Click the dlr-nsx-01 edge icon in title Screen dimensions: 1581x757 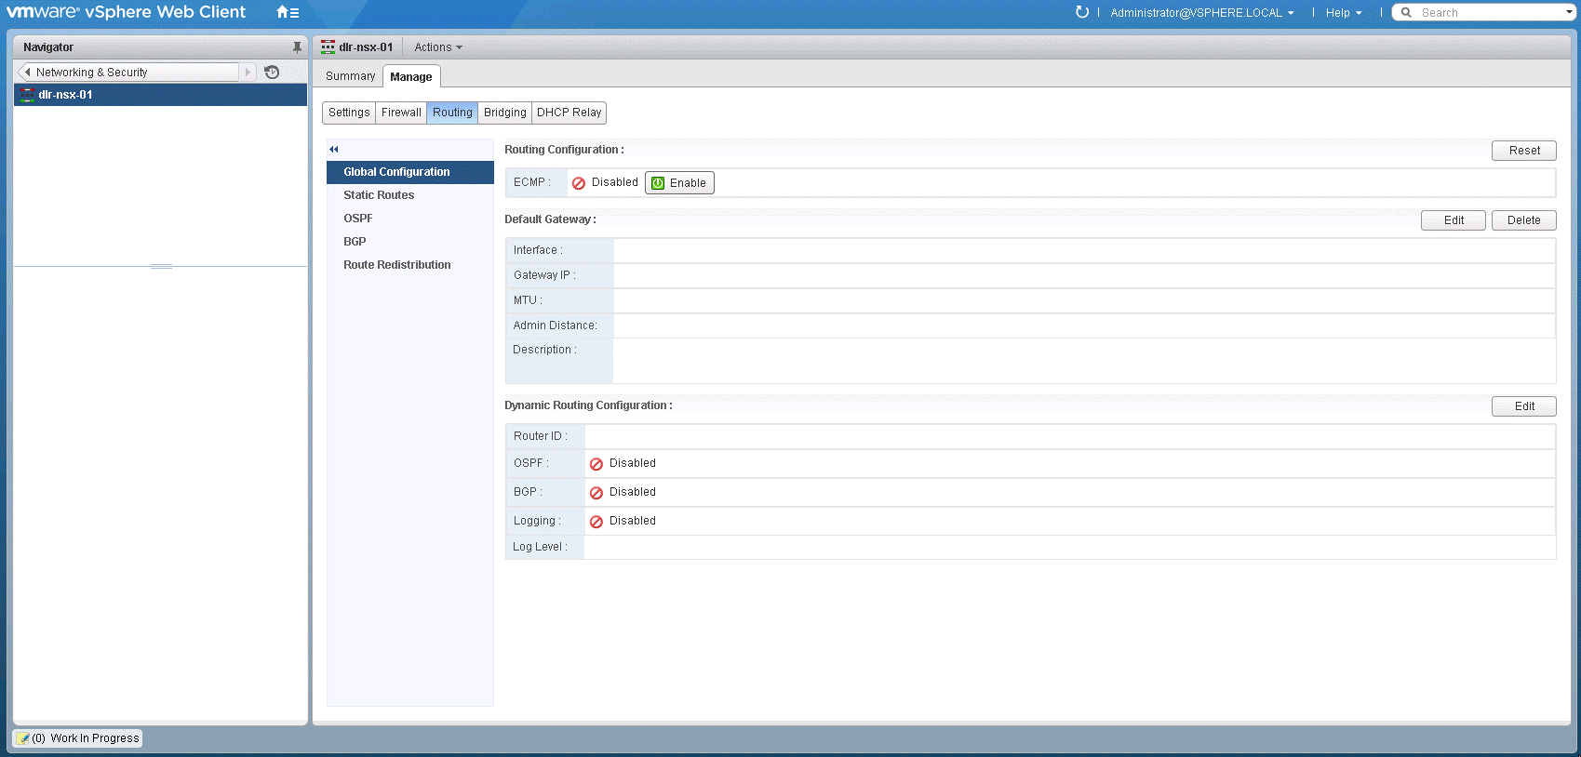point(328,47)
